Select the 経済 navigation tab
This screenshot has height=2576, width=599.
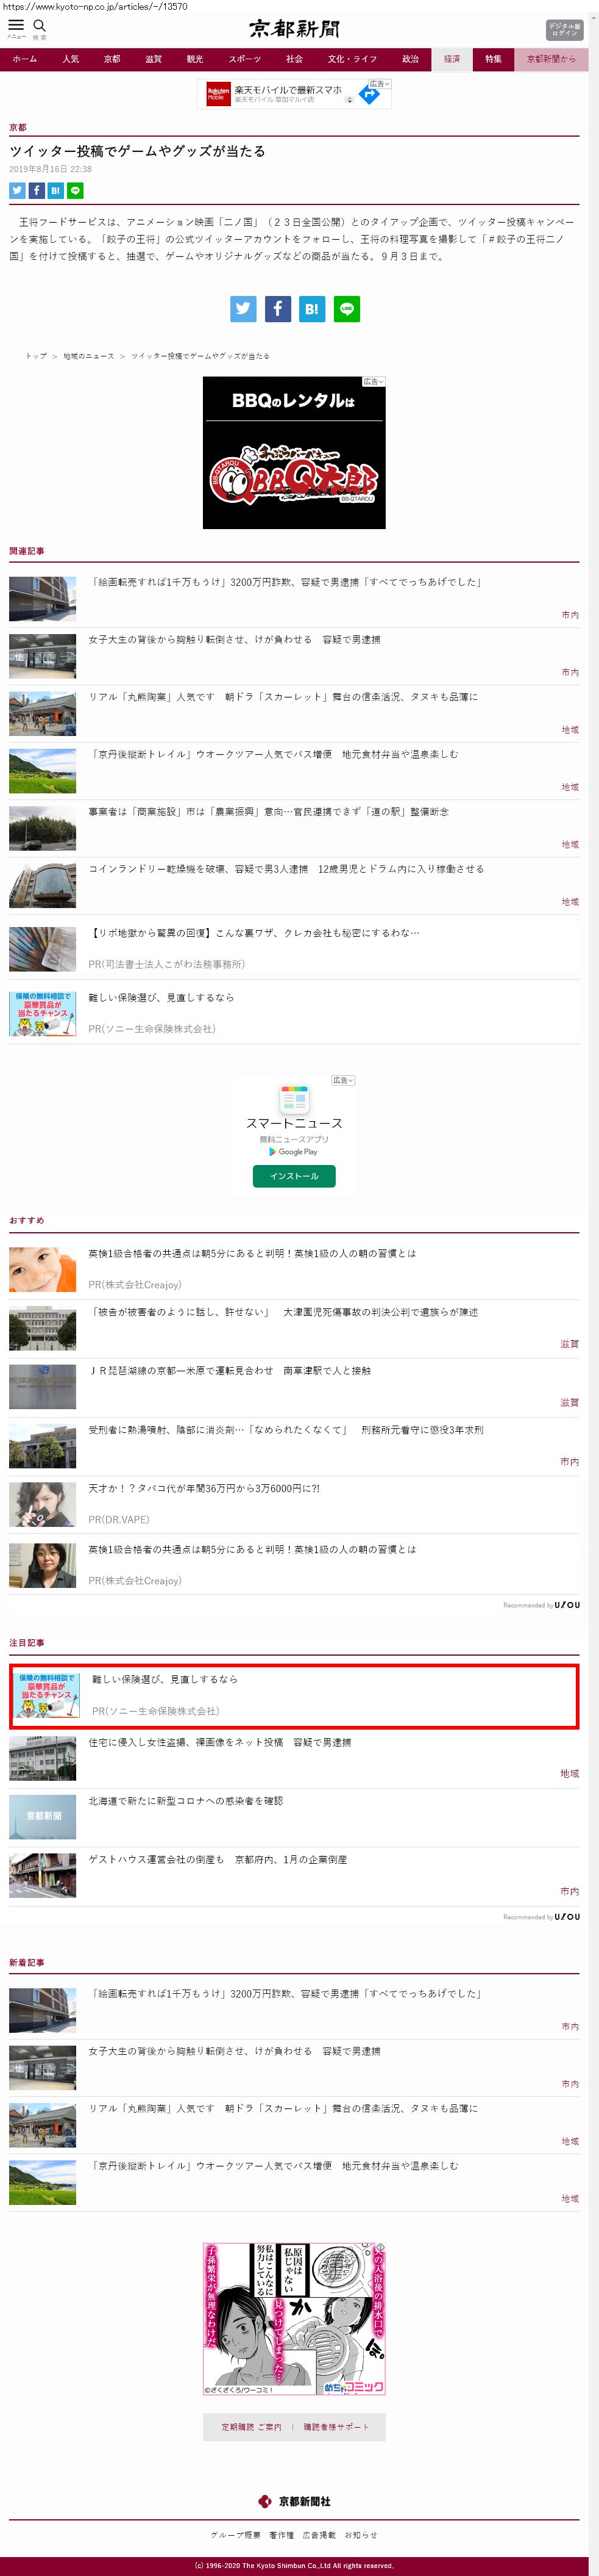[452, 60]
